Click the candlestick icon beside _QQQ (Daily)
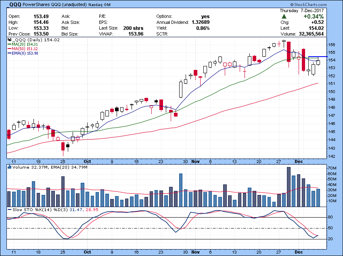The image size is (343, 256). point(9,40)
